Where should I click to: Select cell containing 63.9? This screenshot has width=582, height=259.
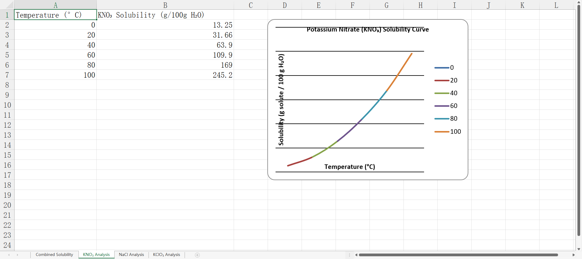165,45
